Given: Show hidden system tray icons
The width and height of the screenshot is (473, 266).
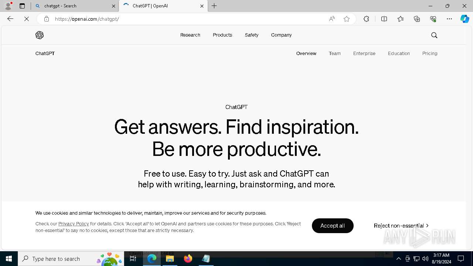Looking at the screenshot, I should [x=399, y=259].
